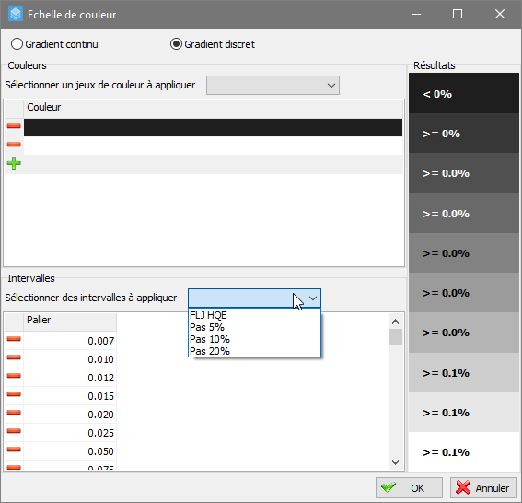Delete the 0.007 palier row
Viewport: 522px width, 503px height.
pos(14,339)
